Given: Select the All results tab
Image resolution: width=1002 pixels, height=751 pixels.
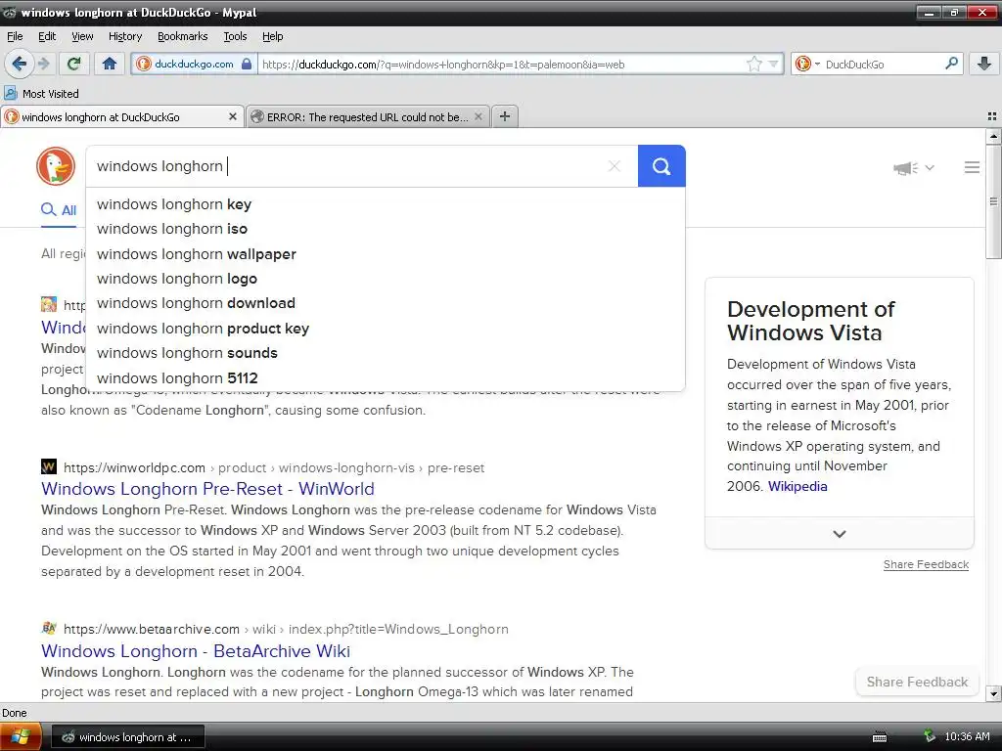Looking at the screenshot, I should (59, 210).
